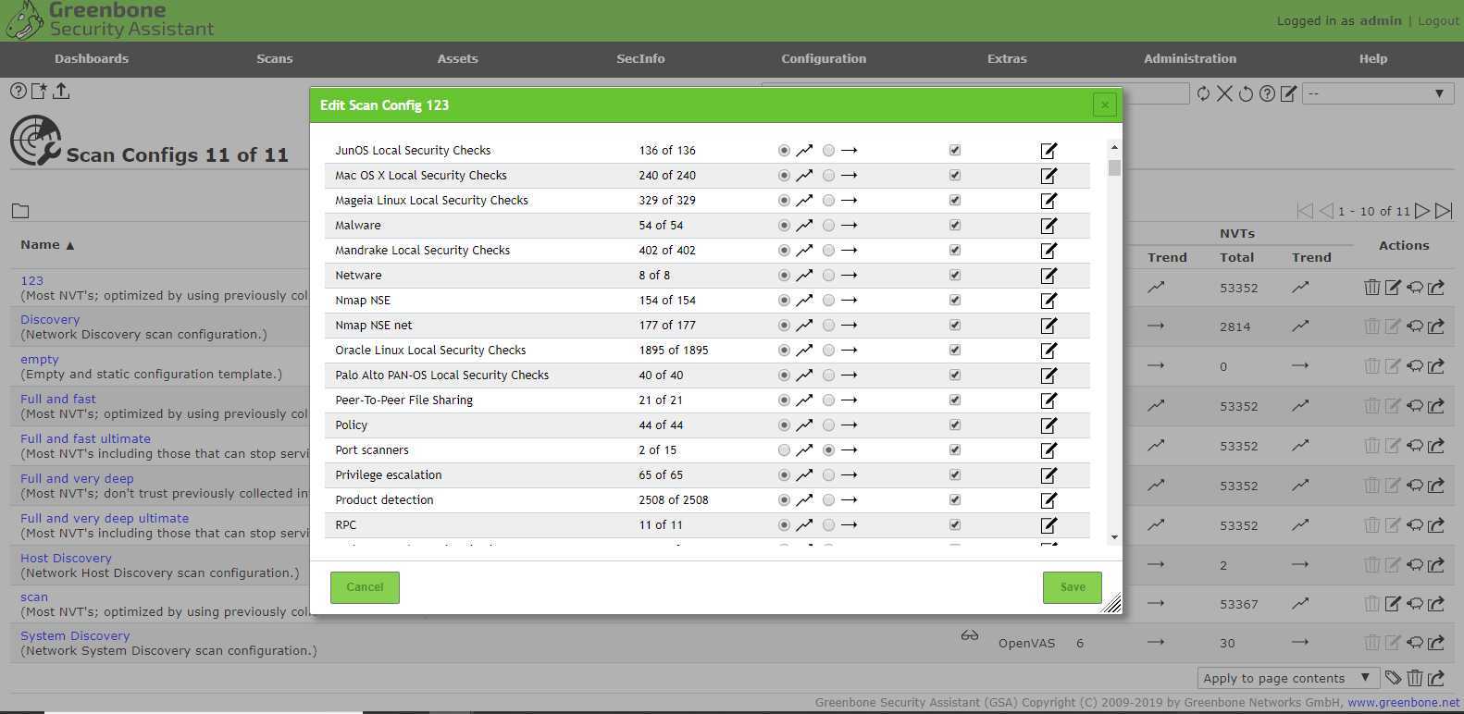
Task: Click the Logout link
Action: pyautogui.click(x=1438, y=21)
